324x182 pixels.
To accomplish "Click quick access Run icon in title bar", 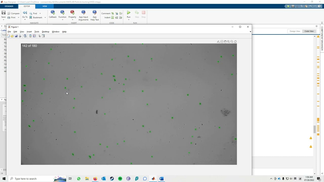I will pyautogui.click(x=288, y=6).
